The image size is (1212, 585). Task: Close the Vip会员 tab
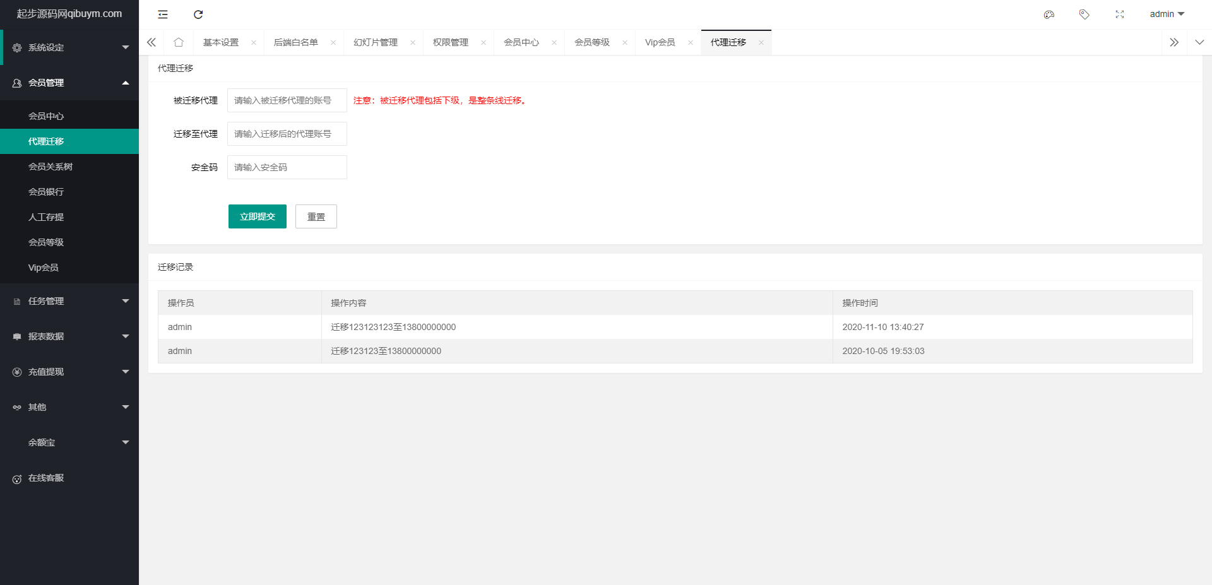691,42
